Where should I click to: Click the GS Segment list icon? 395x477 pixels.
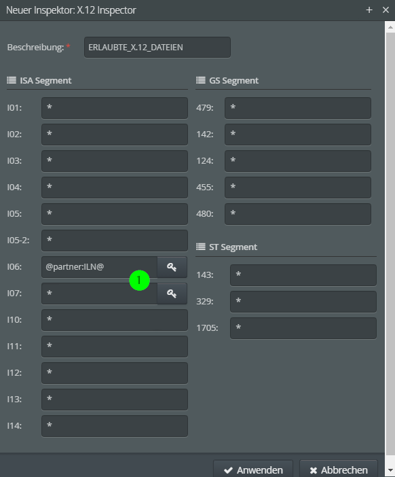[200, 80]
